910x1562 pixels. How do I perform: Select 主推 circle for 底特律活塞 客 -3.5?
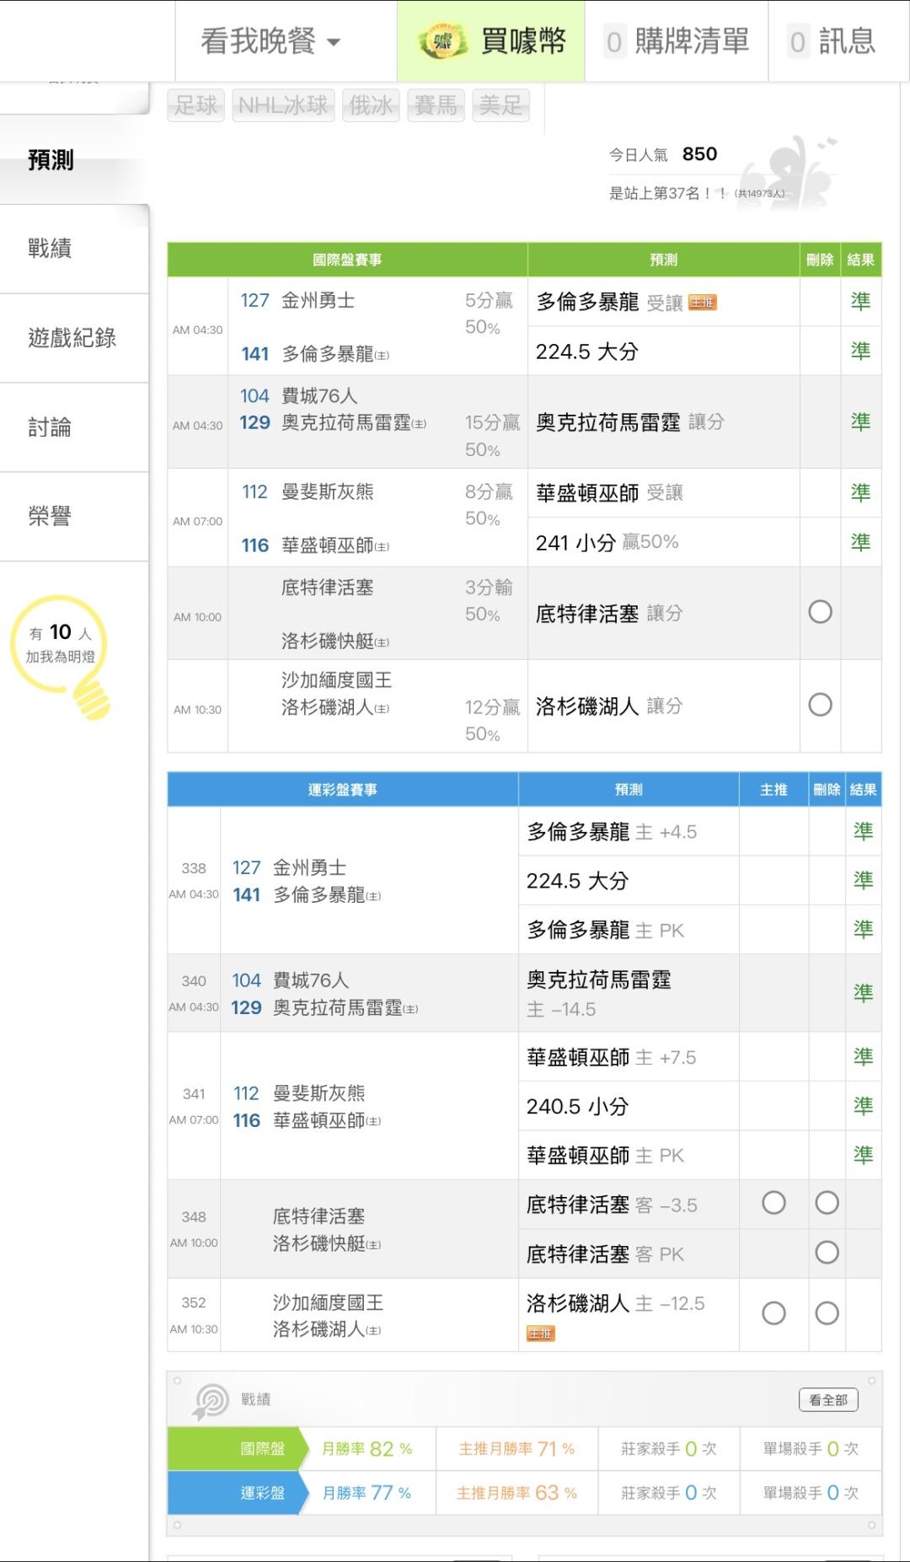773,1203
